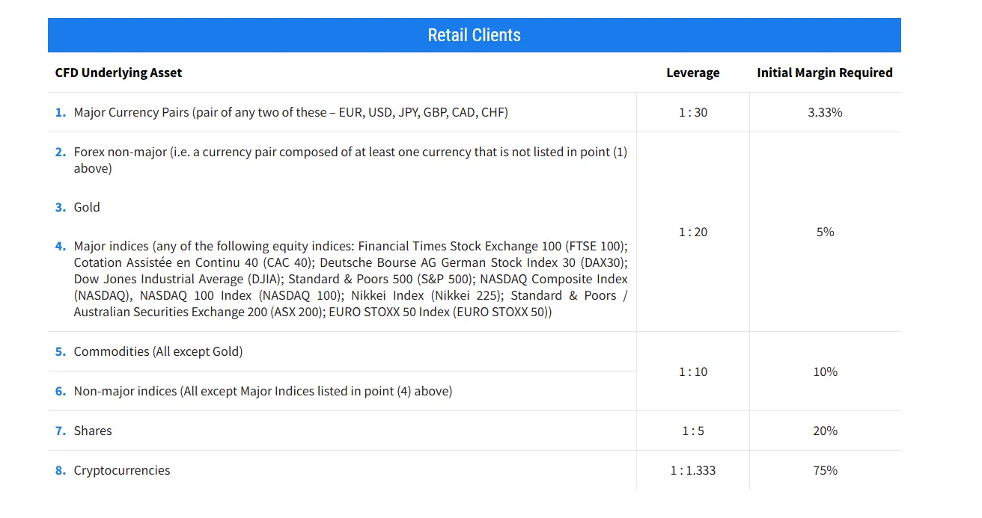
Task: Select the Major indices description text
Action: click(x=350, y=279)
